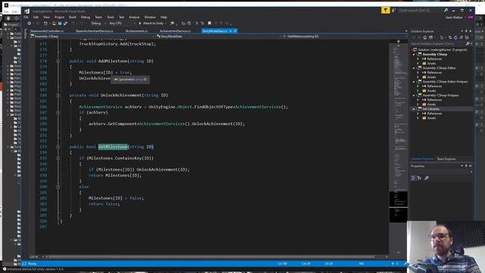Switch to AchievementService.cs tab
This screenshot has width=485, height=273.
(175, 31)
